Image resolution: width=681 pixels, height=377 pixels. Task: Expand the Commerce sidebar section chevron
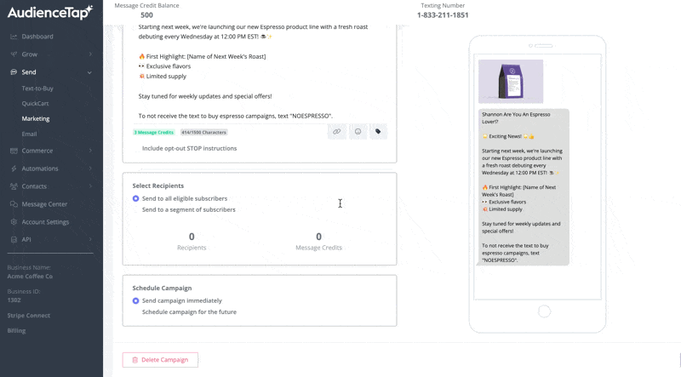point(90,151)
